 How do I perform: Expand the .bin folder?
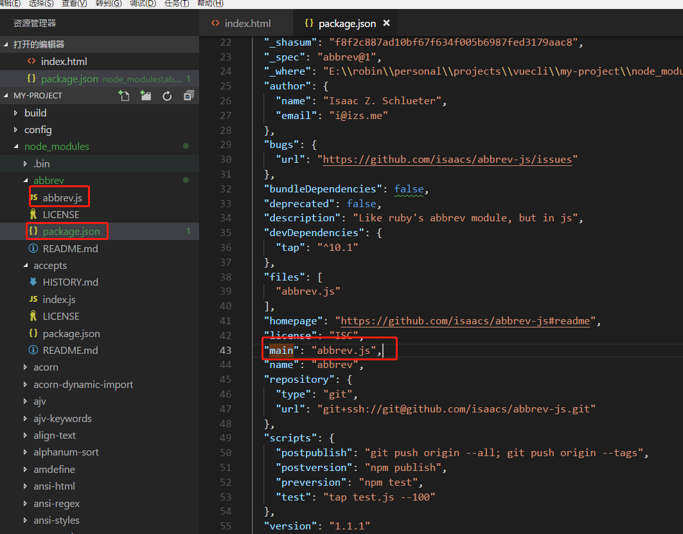(x=41, y=163)
